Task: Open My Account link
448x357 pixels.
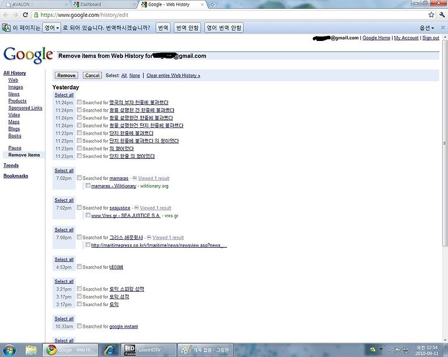Action: point(406,38)
